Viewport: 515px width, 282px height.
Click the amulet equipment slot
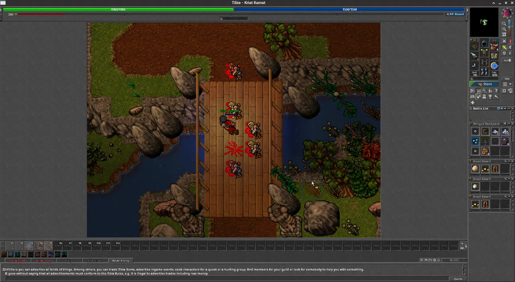click(475, 46)
